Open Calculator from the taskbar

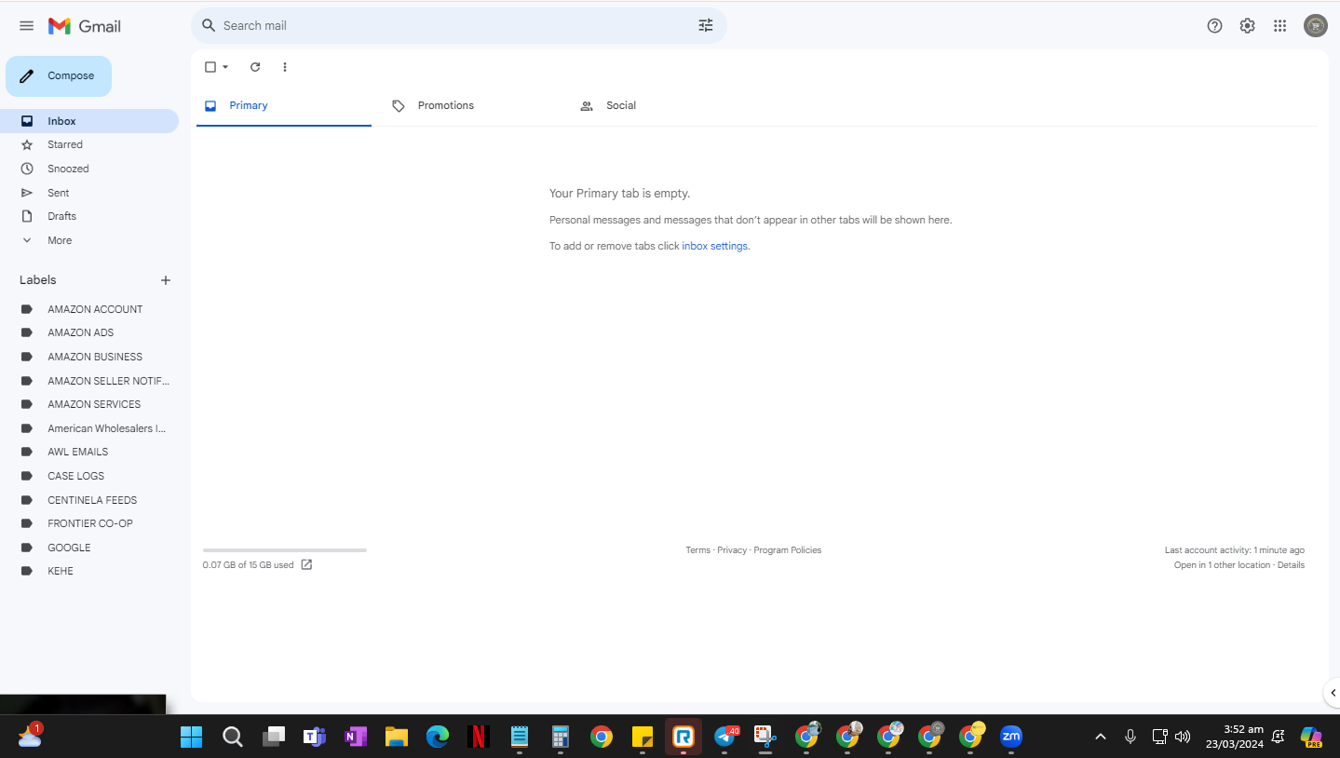click(x=561, y=737)
